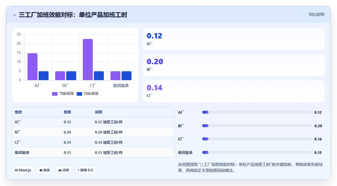Select the 表格 table chip
337x186 pixels.
(45, 170)
